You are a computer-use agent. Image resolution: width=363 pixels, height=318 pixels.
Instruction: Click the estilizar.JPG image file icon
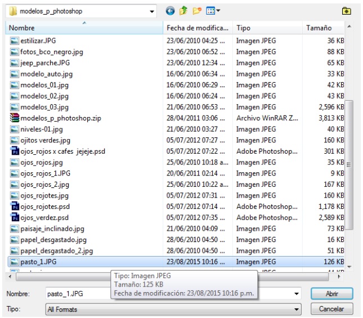click(x=15, y=41)
